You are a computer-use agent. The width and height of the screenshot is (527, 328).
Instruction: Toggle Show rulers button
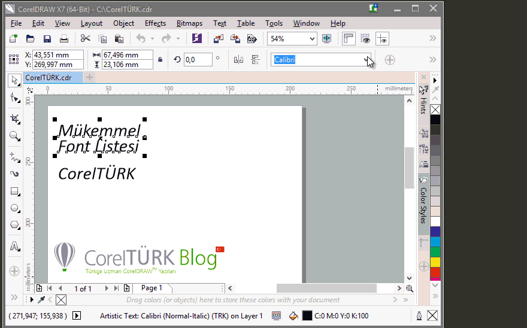click(349, 39)
